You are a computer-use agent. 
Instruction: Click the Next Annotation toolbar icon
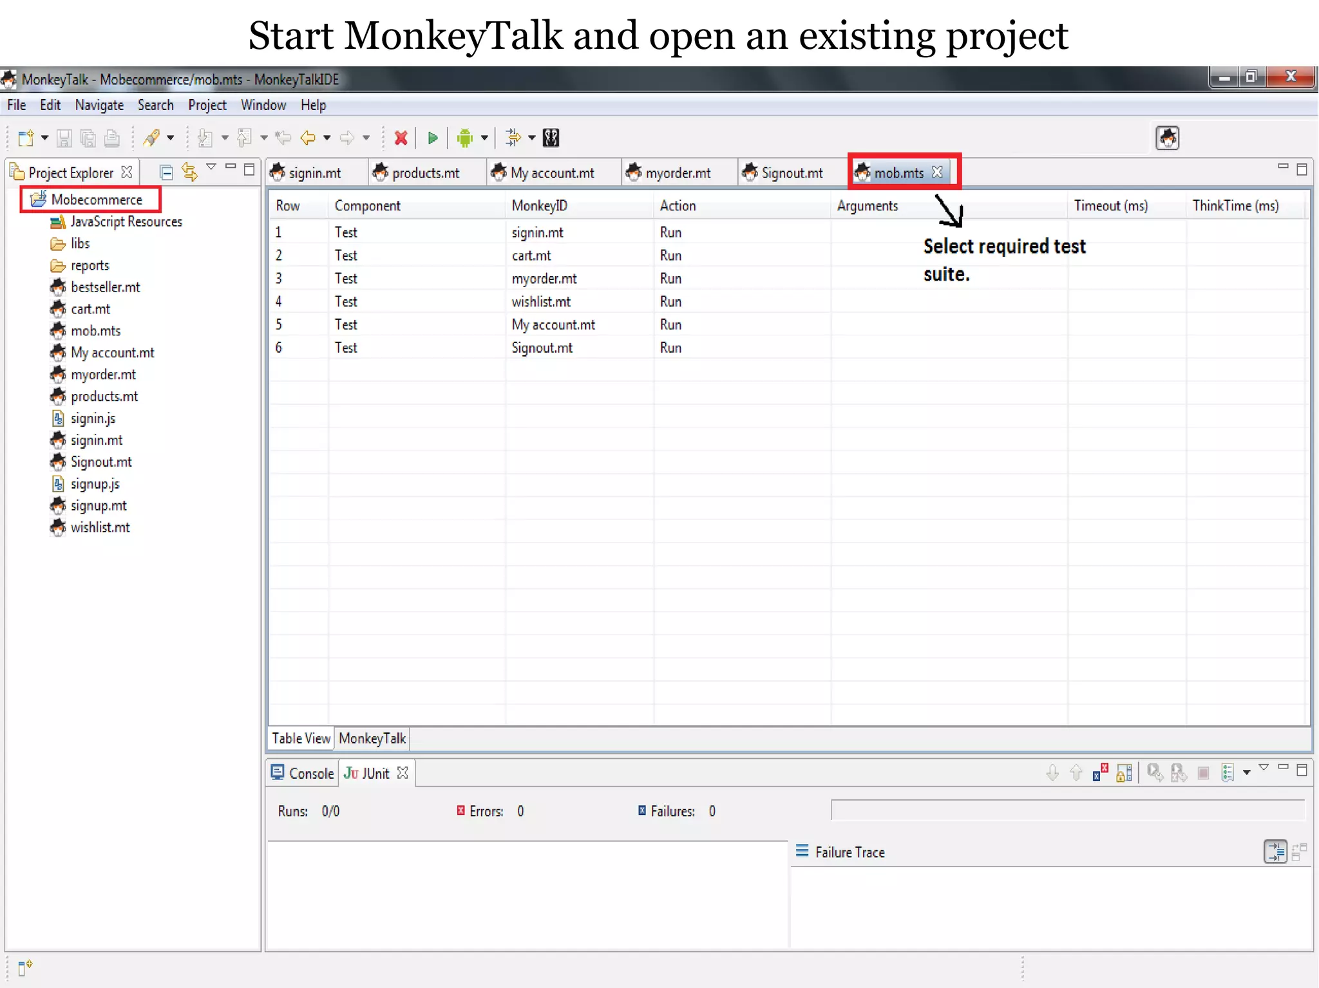[205, 138]
